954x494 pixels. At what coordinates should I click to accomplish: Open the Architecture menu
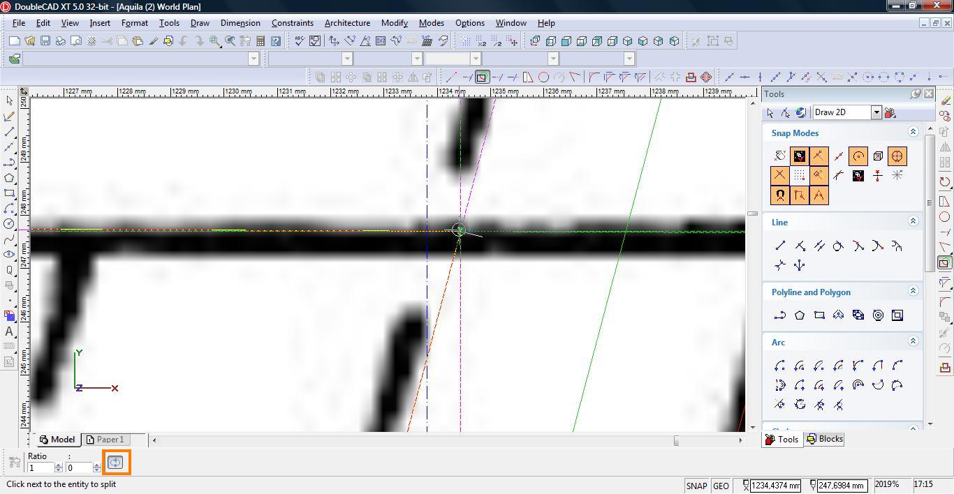[347, 23]
